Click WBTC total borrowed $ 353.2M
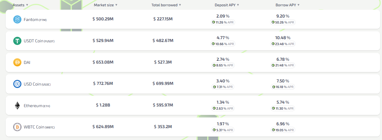This screenshot has height=140, width=382. (163, 127)
